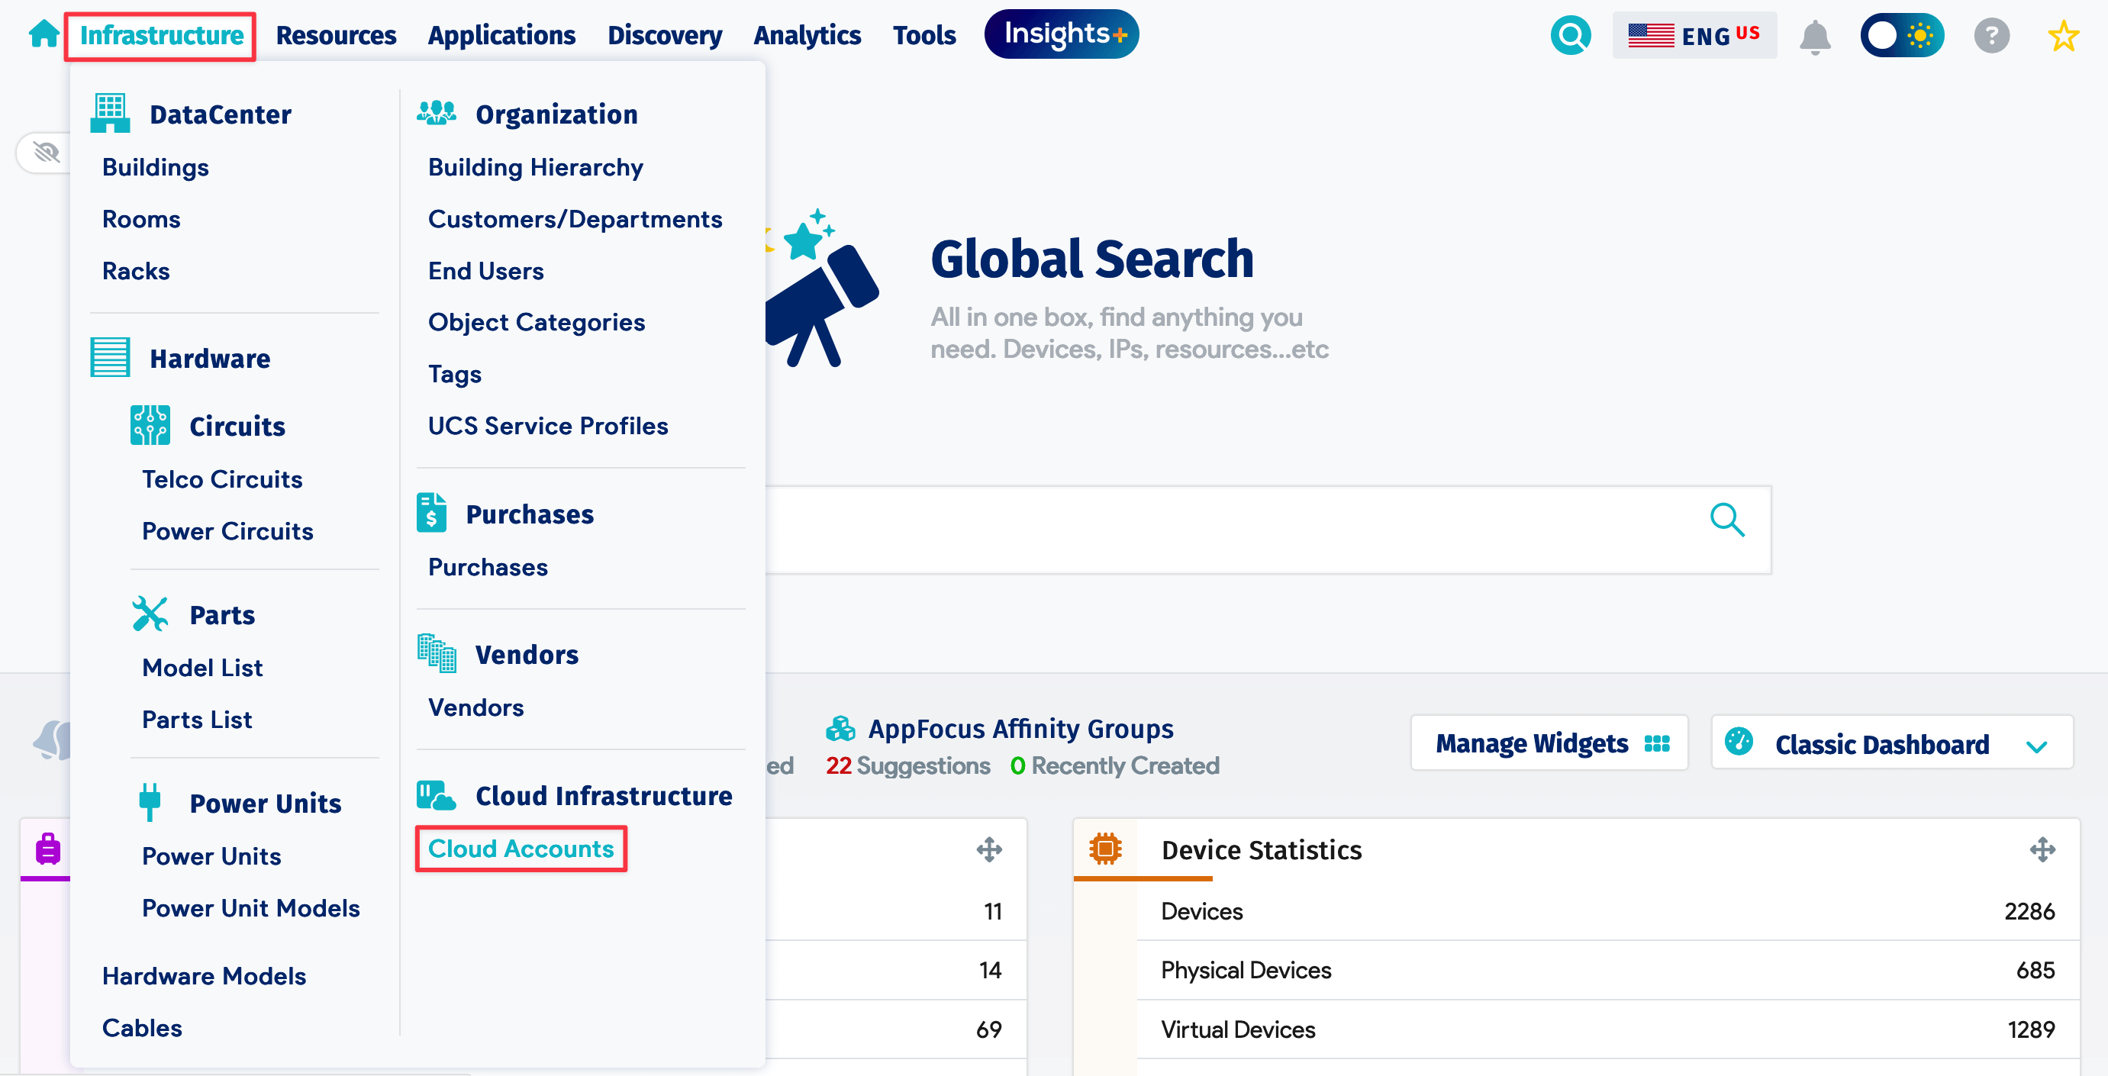Click the Home icon in navigation bar

coord(44,34)
